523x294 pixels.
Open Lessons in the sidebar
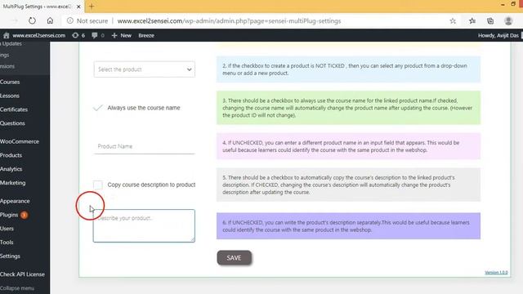pyautogui.click(x=10, y=96)
